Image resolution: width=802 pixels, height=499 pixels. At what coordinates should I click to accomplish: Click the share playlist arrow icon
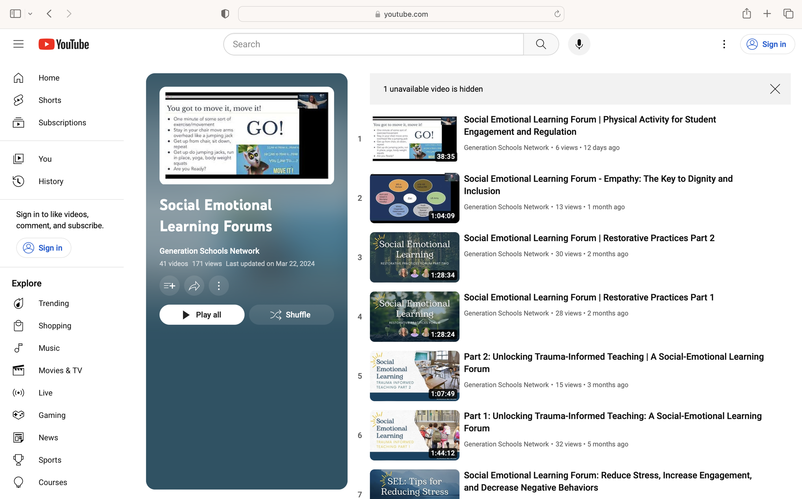point(194,285)
